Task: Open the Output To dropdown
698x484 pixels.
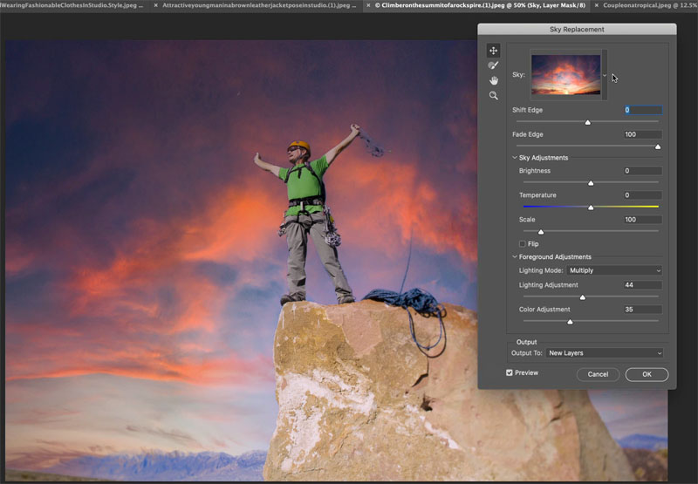Action: [604, 353]
